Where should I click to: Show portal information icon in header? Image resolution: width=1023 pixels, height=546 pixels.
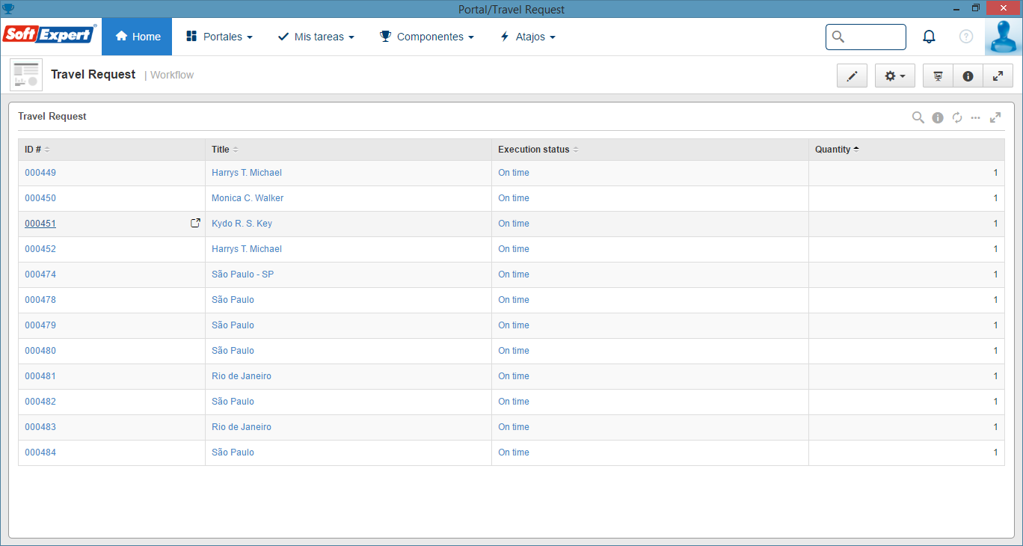(968, 76)
